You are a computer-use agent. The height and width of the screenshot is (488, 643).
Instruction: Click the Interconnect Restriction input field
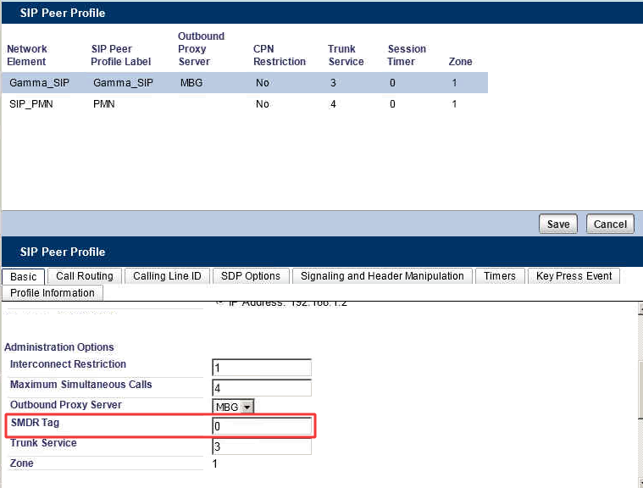click(262, 368)
